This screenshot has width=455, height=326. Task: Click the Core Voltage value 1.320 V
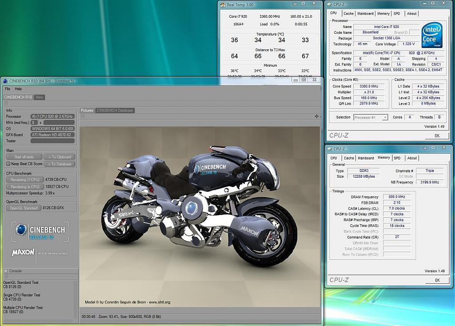[409, 44]
